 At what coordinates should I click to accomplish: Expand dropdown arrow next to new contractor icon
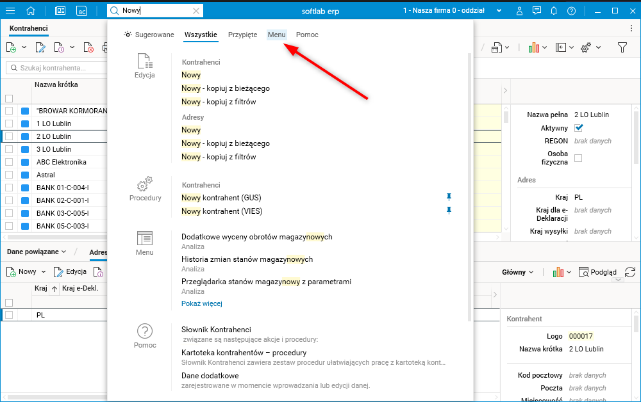(x=24, y=47)
